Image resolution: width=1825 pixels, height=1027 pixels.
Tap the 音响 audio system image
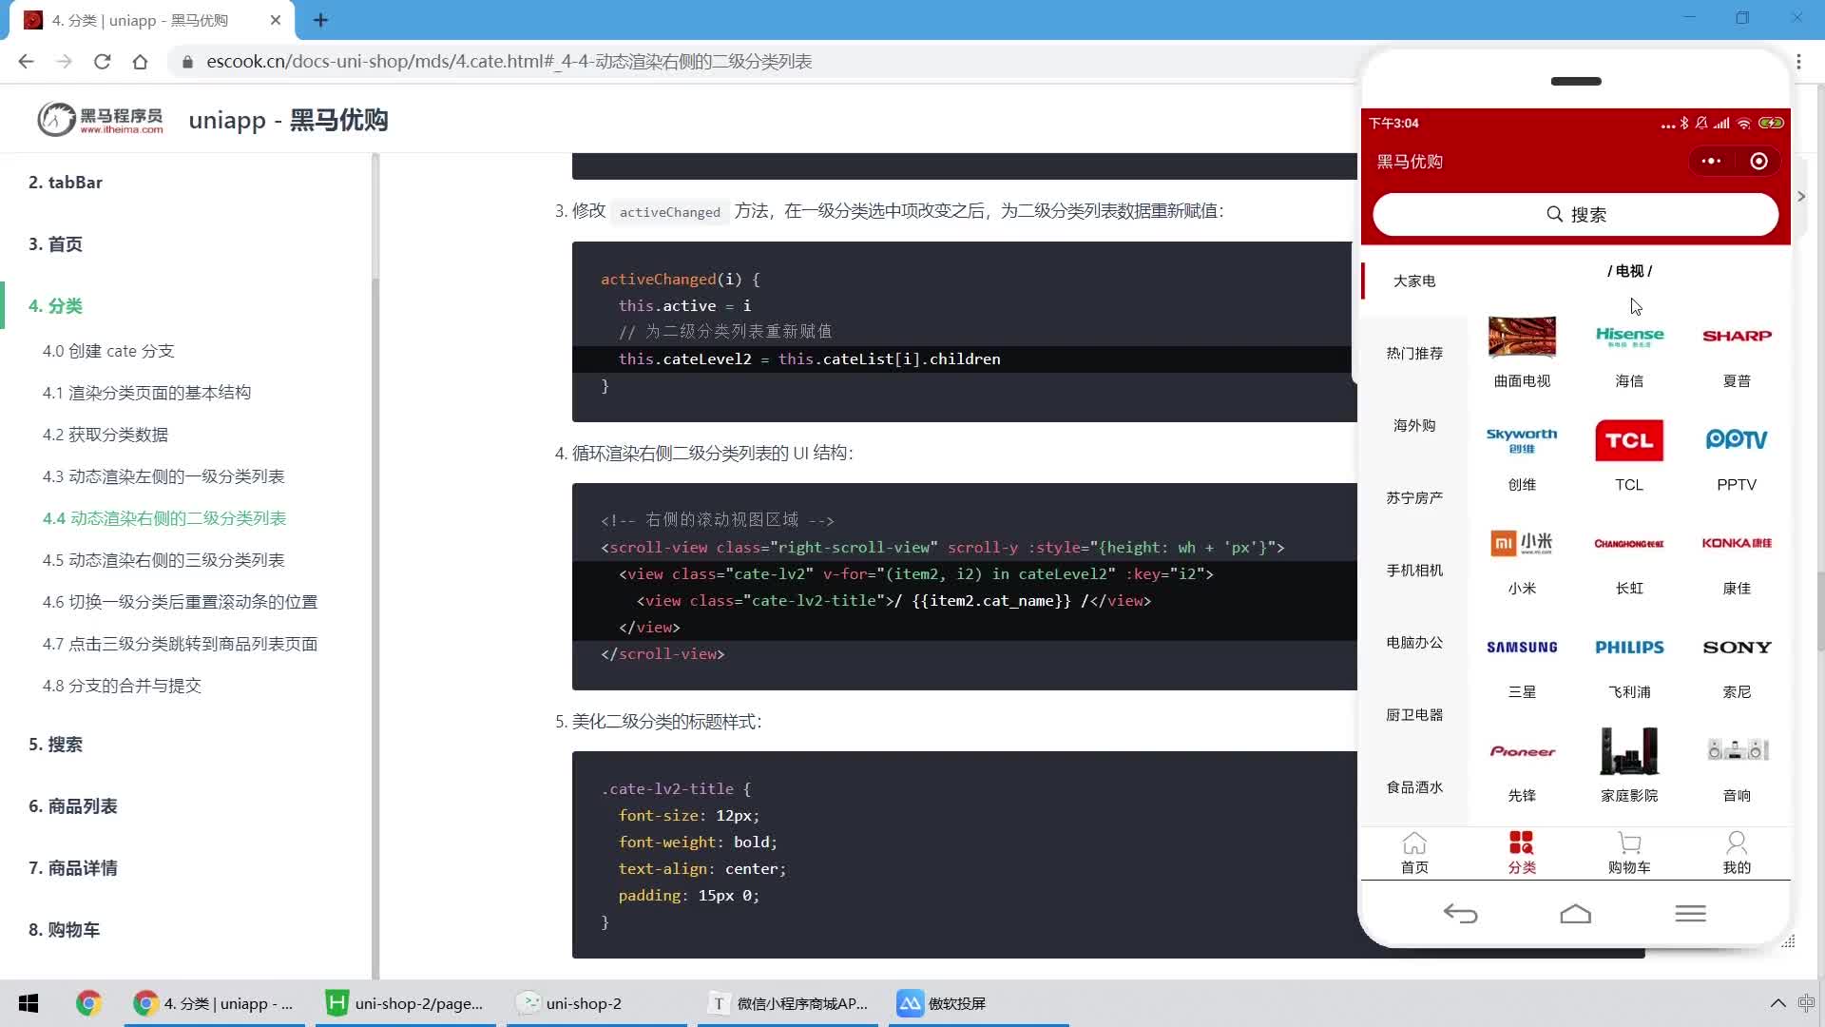coord(1737,750)
